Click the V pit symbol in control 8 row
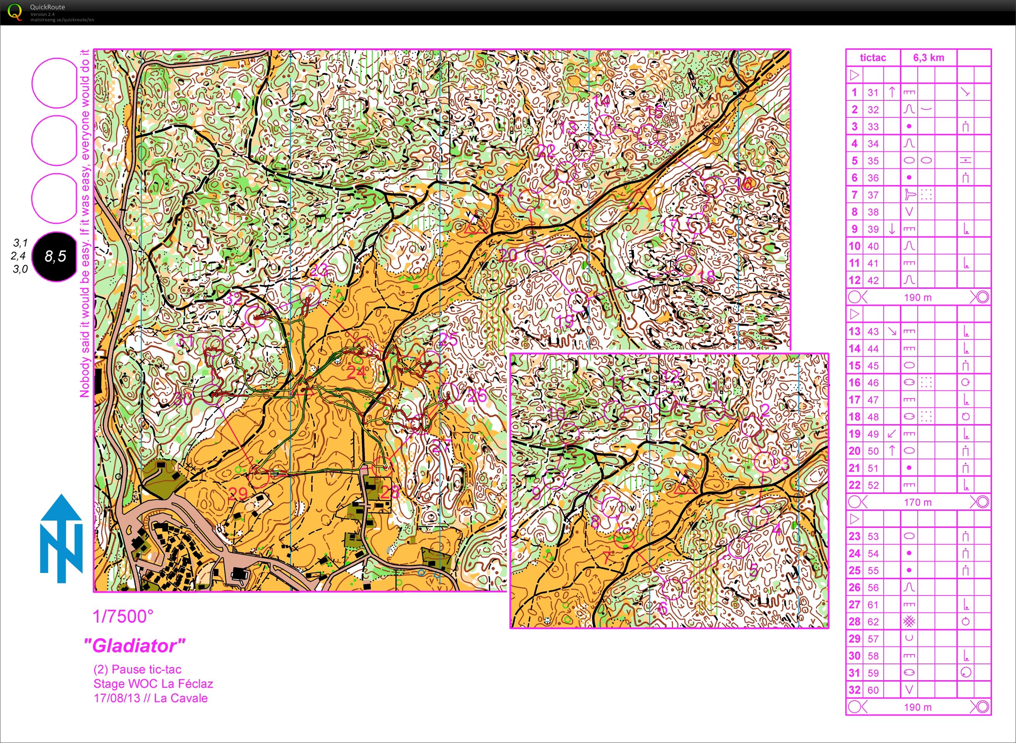Viewport: 1016px width, 743px height. point(909,212)
